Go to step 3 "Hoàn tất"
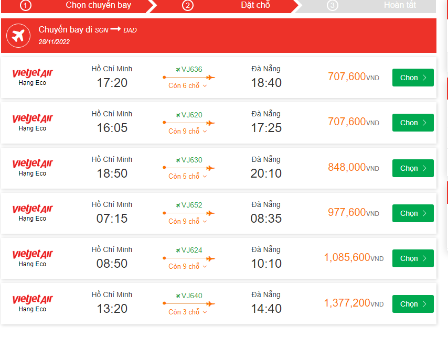 click(x=399, y=5)
